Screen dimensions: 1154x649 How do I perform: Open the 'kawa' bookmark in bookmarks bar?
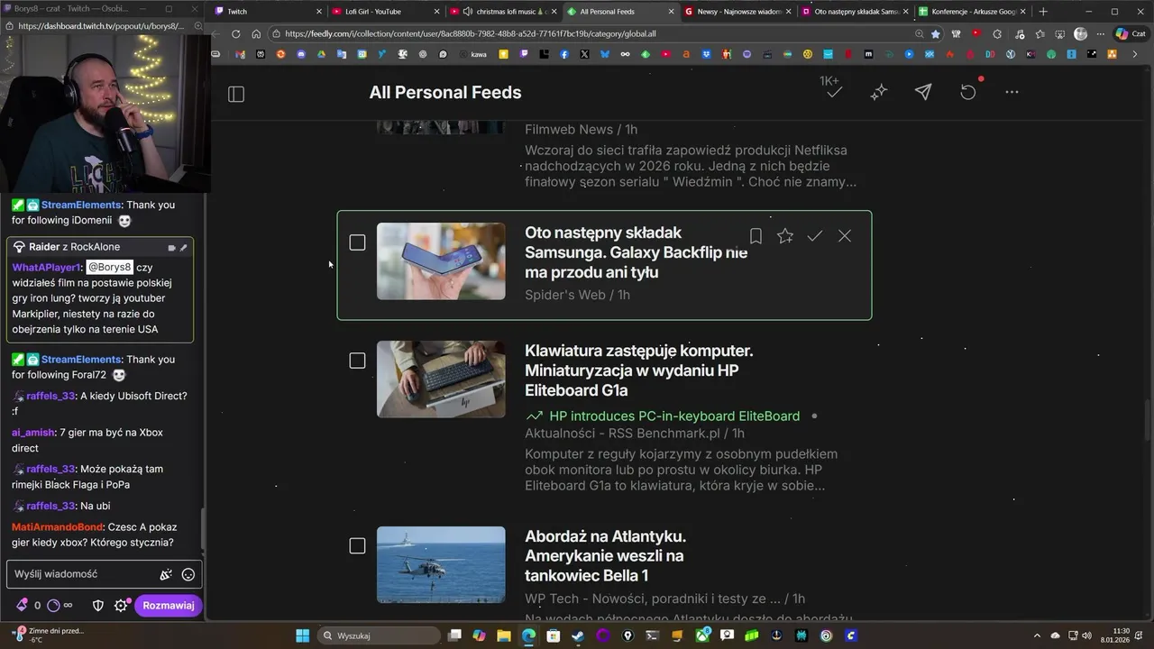[472, 54]
